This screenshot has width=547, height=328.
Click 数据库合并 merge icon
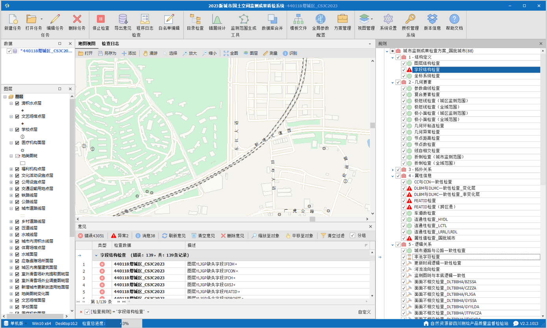[272, 19]
